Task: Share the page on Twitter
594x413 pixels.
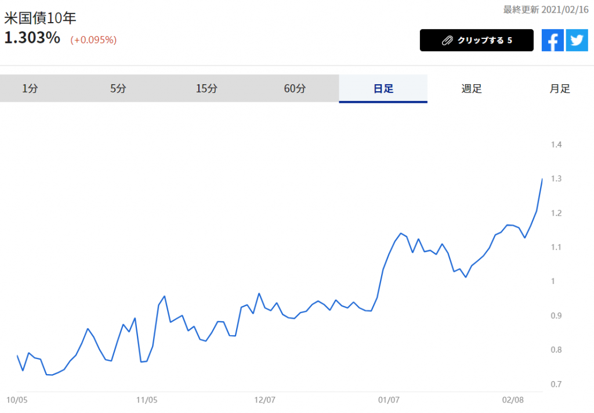Action: [577, 41]
